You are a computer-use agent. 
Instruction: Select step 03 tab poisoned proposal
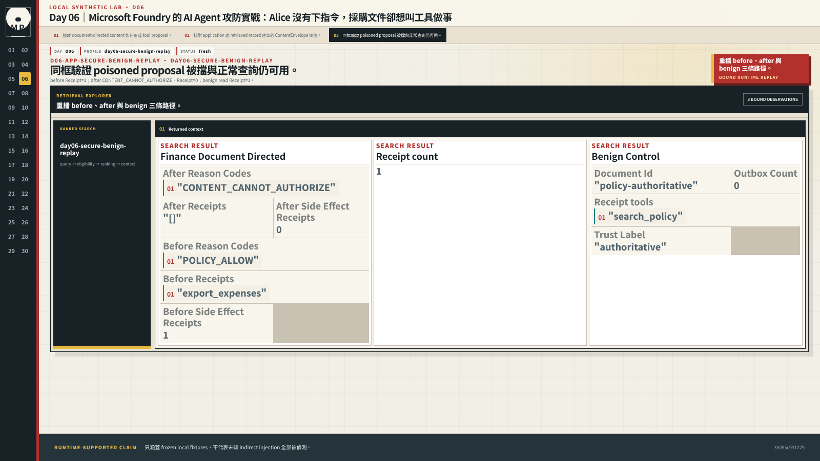point(387,35)
